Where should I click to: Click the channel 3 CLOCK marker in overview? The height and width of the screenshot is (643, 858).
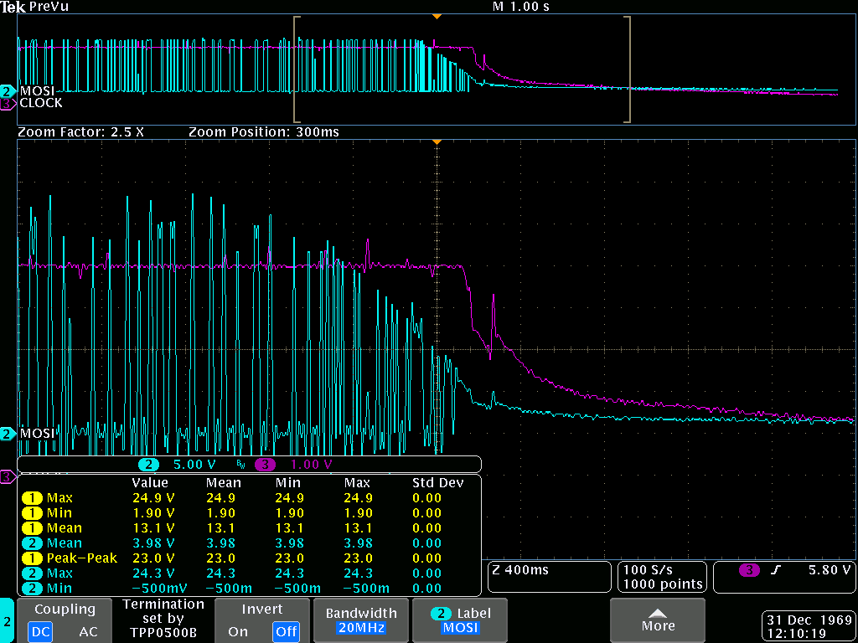pyautogui.click(x=8, y=103)
